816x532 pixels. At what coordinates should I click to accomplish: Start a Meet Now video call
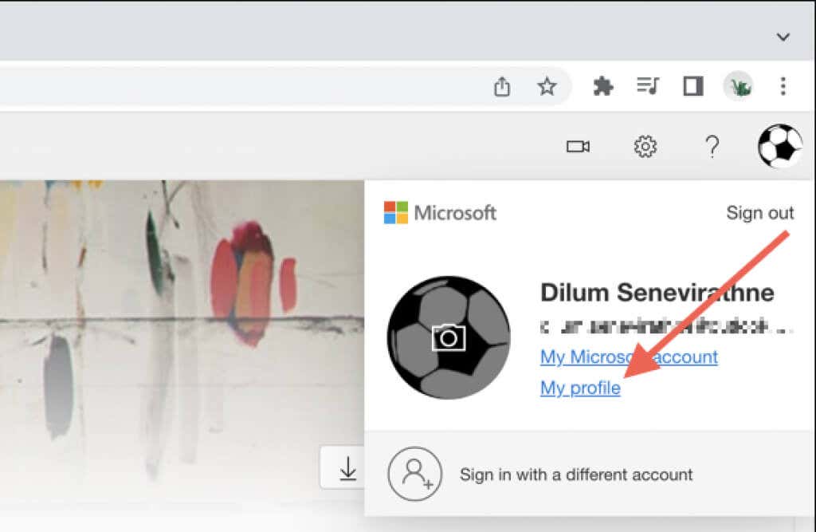(x=578, y=147)
